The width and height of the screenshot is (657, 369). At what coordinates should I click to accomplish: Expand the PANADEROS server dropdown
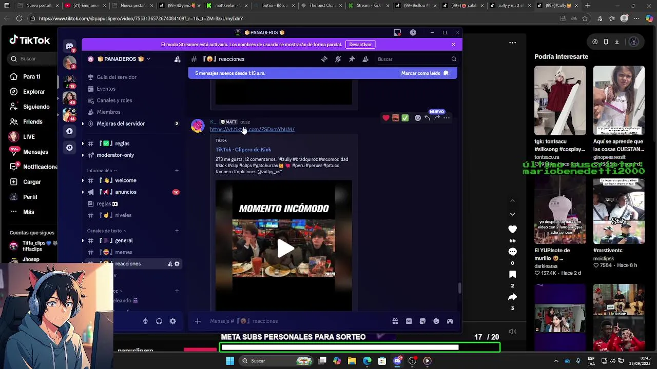pyautogui.click(x=148, y=59)
